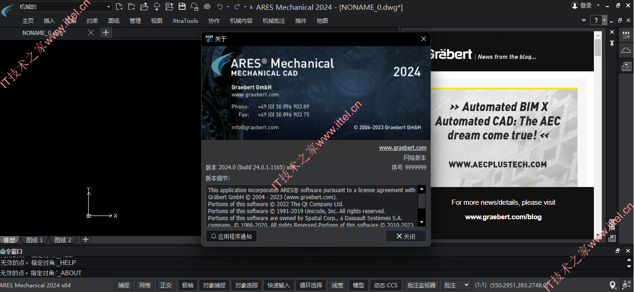Switch to the 模型 model tab
The image size is (634, 292).
pos(9,240)
